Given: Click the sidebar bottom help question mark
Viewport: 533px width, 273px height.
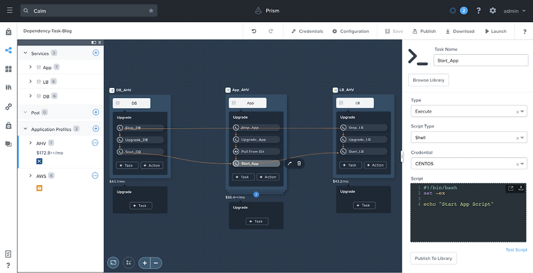Looking at the screenshot, I should pos(9,265).
